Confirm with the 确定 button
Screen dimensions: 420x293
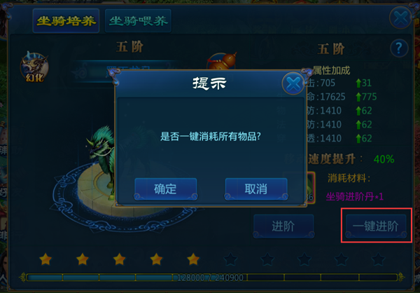(x=165, y=189)
